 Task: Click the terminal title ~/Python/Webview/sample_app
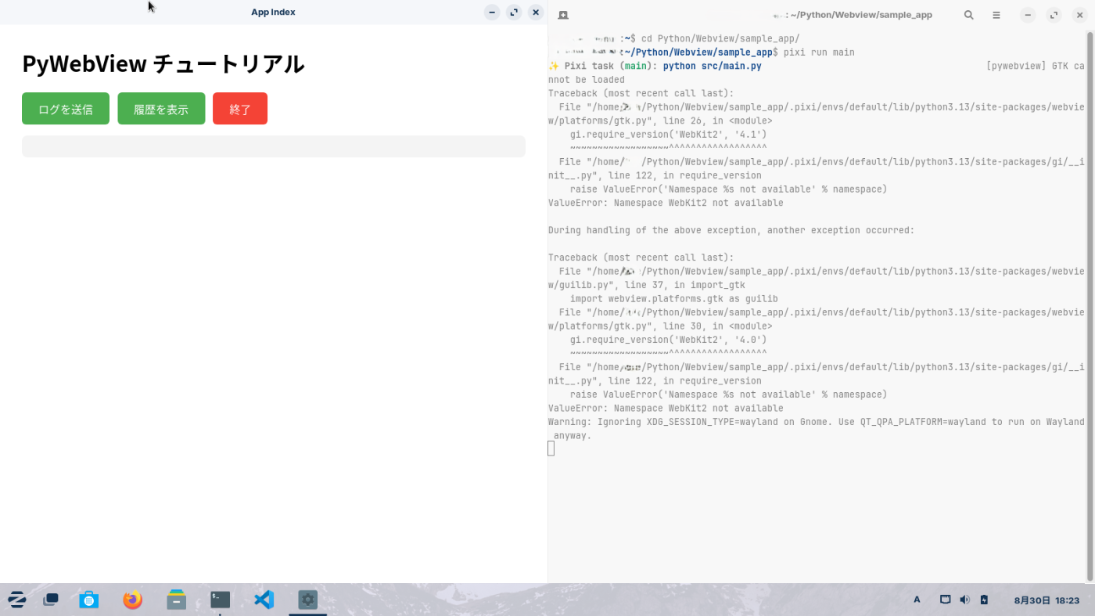(x=861, y=15)
